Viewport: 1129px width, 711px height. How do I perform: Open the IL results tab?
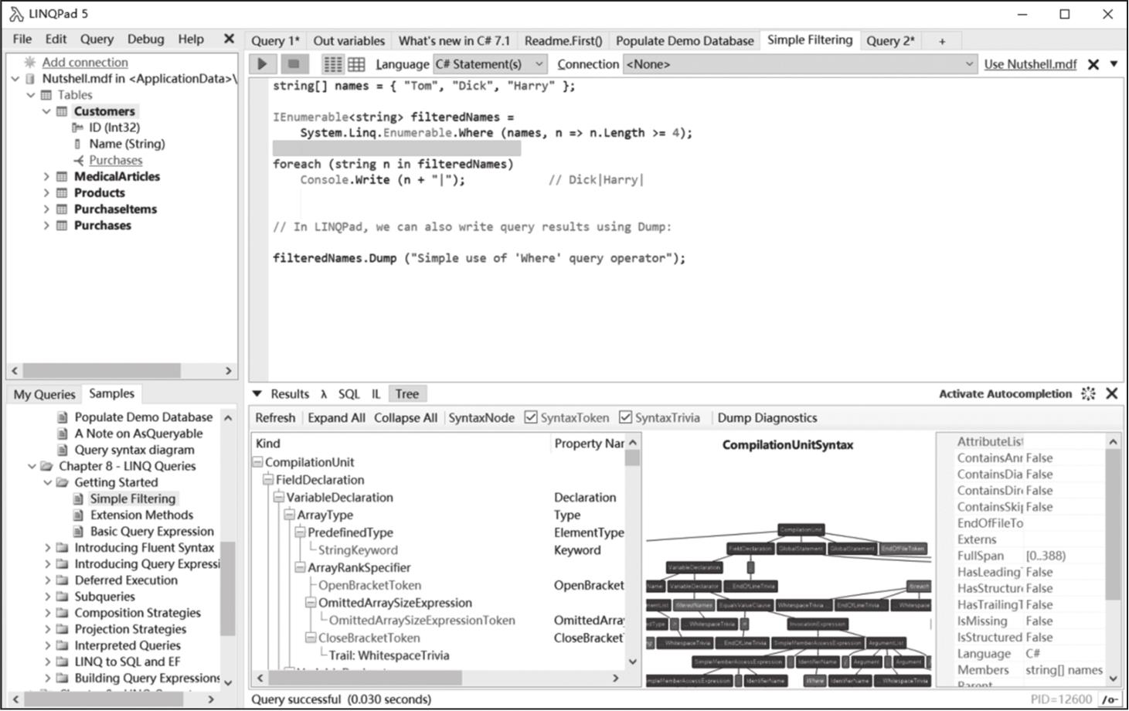point(376,394)
